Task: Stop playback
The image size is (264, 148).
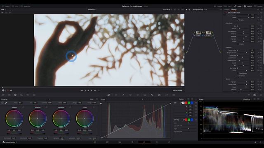Action: 88,90
